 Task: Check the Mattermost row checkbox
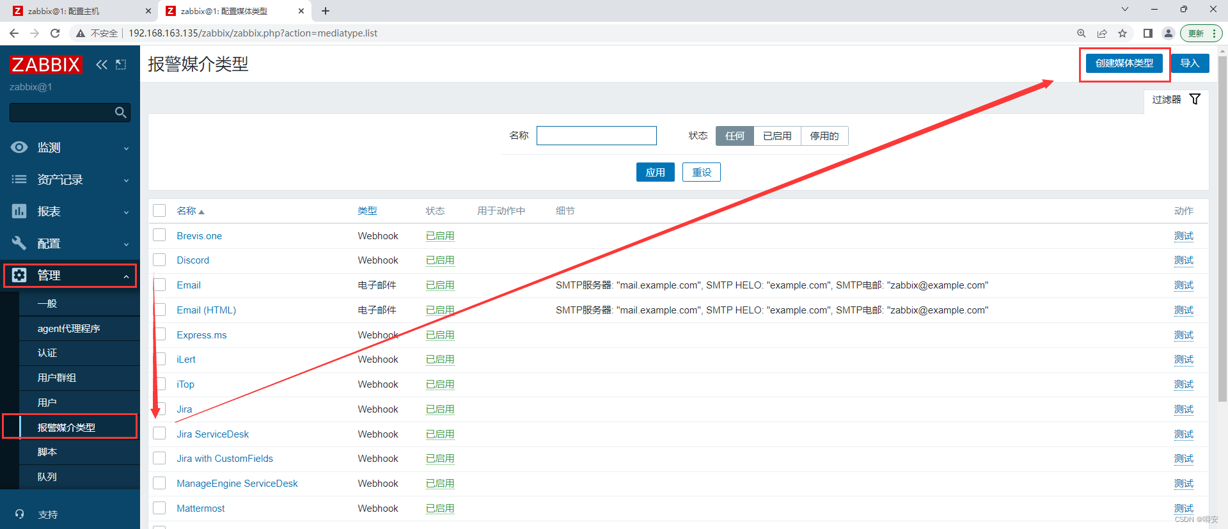click(x=159, y=508)
